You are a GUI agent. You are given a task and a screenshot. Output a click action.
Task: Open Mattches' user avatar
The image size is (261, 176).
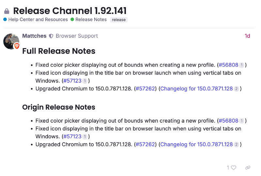pyautogui.click(x=11, y=42)
